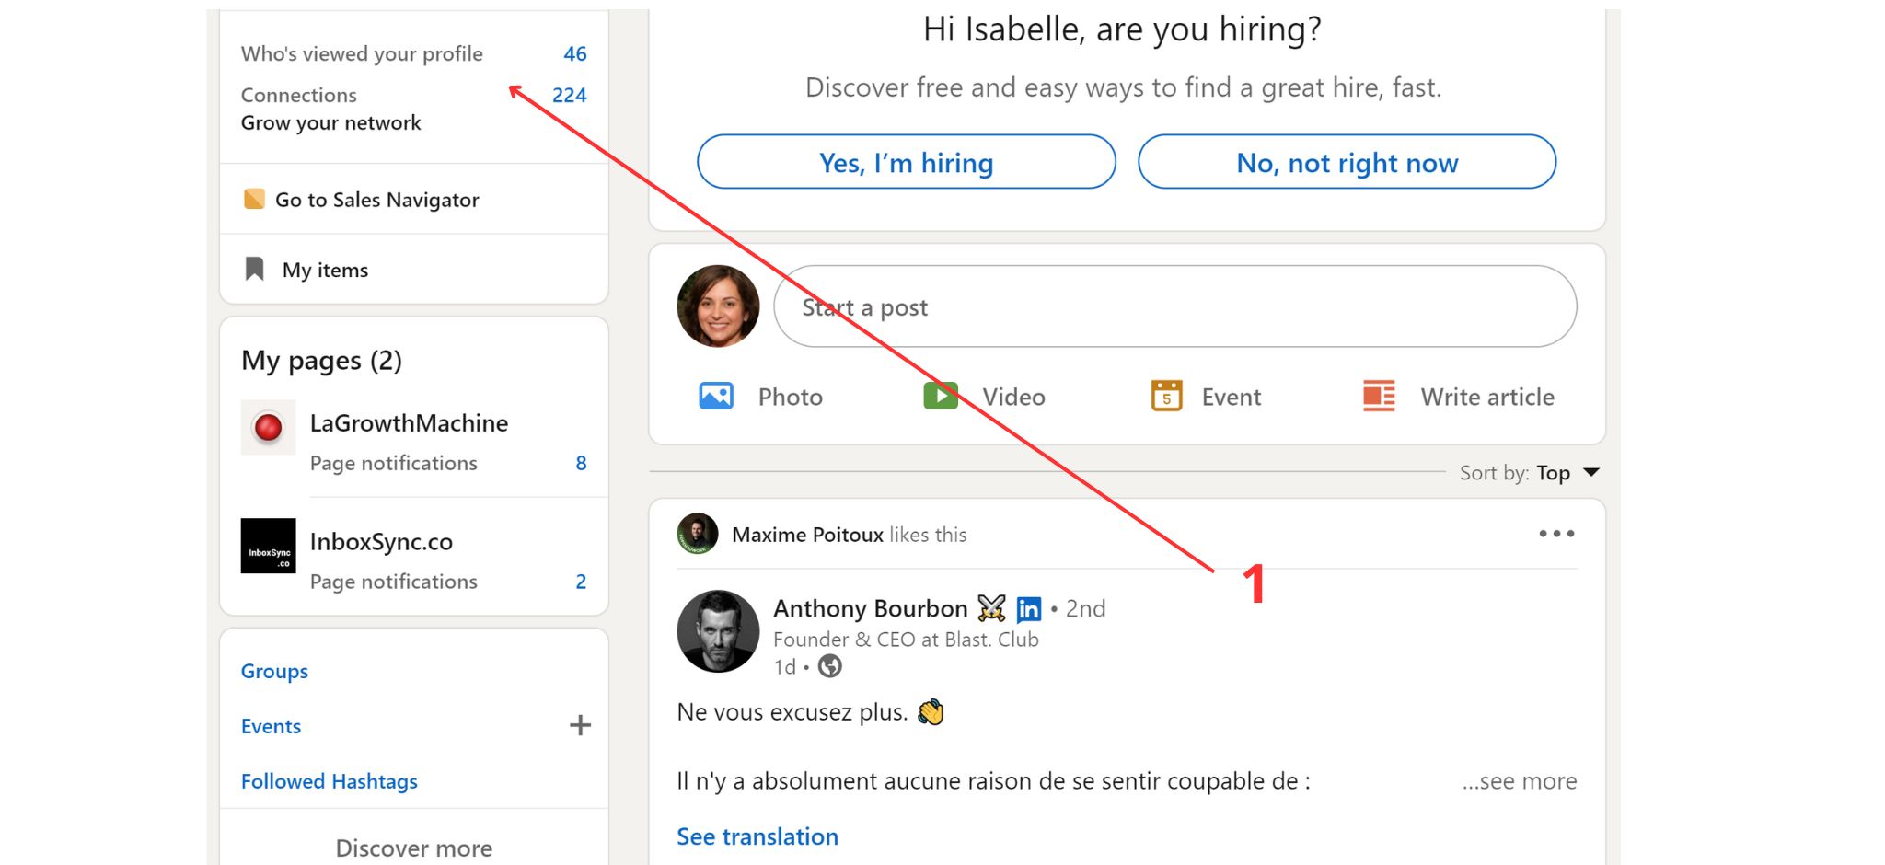Click the My items bookmark icon

coord(255,269)
